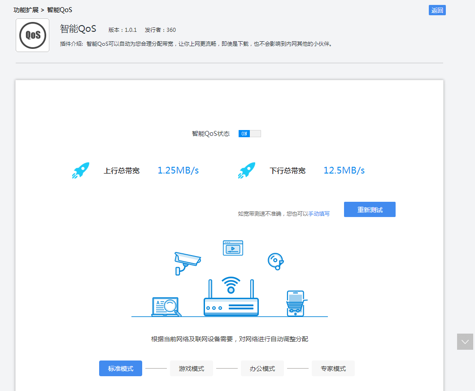Screen dimensions: 475x391
Task: Open the 手动填写 link
Action: pos(318,213)
